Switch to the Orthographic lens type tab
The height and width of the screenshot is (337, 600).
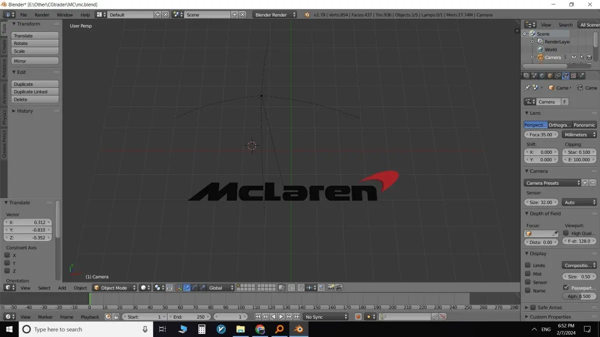click(x=559, y=125)
